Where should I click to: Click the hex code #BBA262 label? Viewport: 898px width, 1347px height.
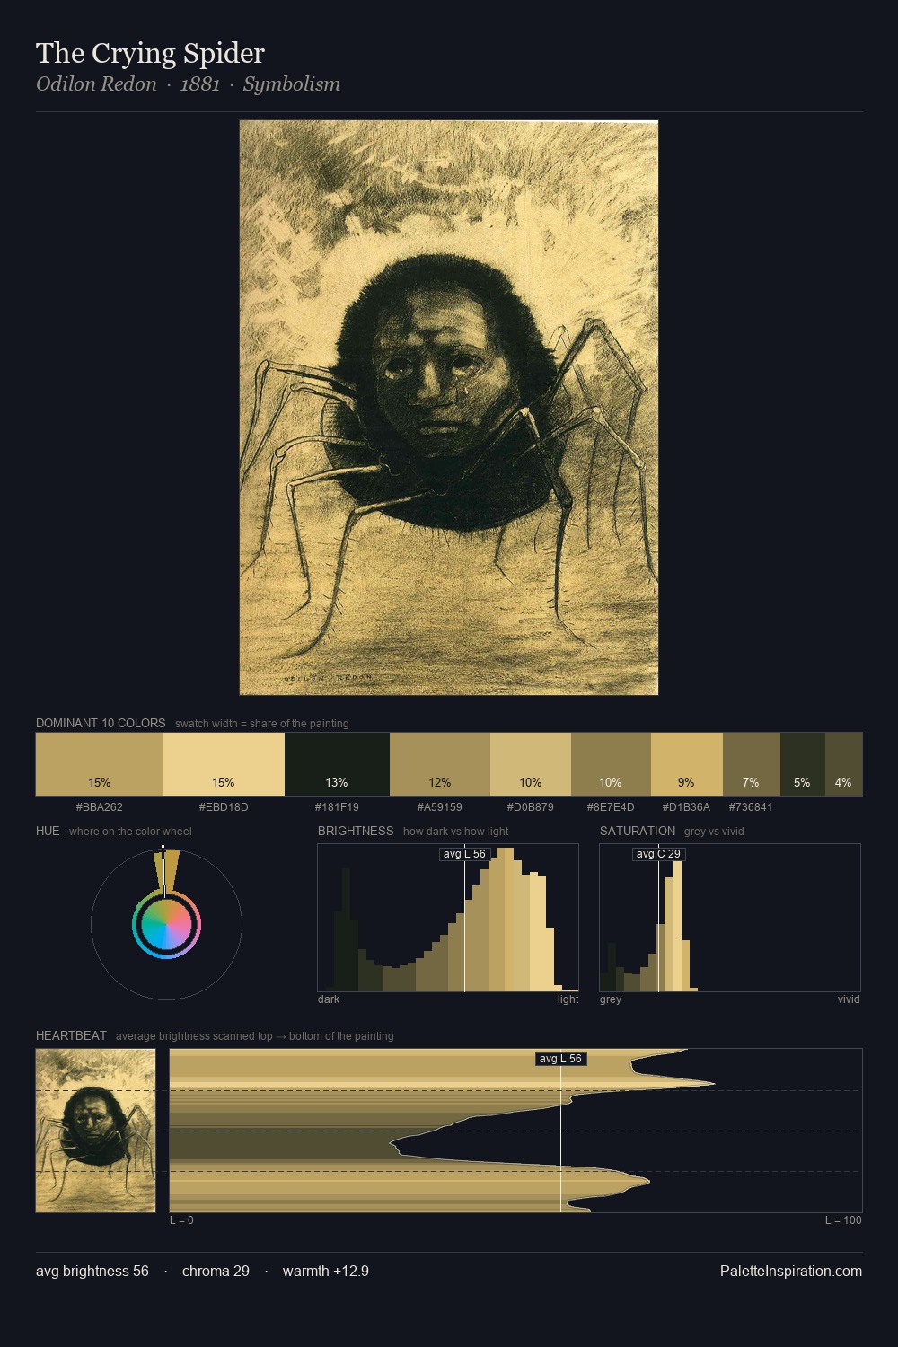pos(100,807)
